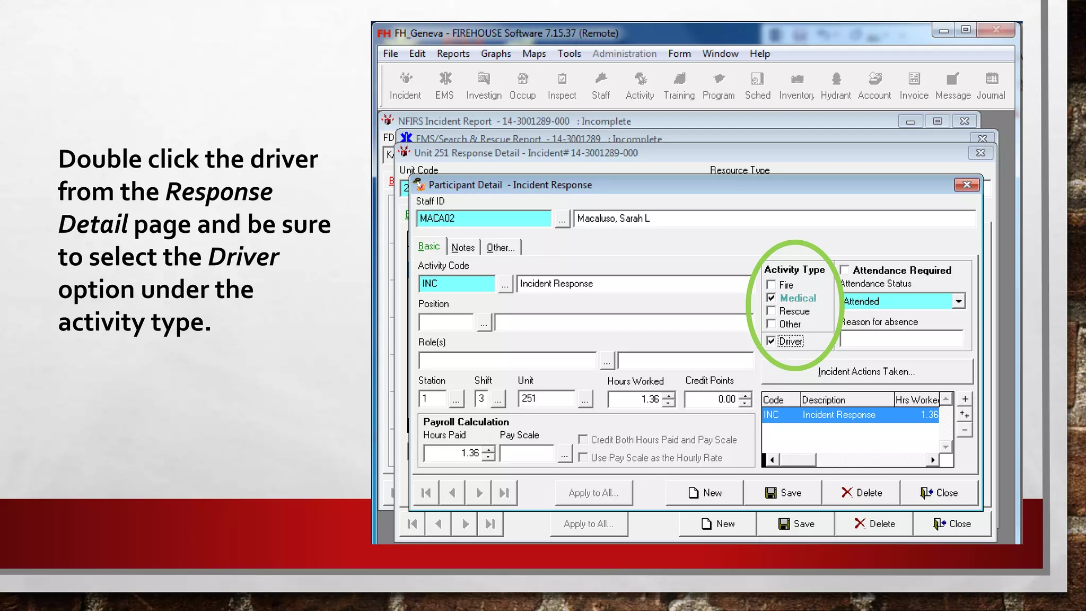Go to next record in Participant Detail

478,493
